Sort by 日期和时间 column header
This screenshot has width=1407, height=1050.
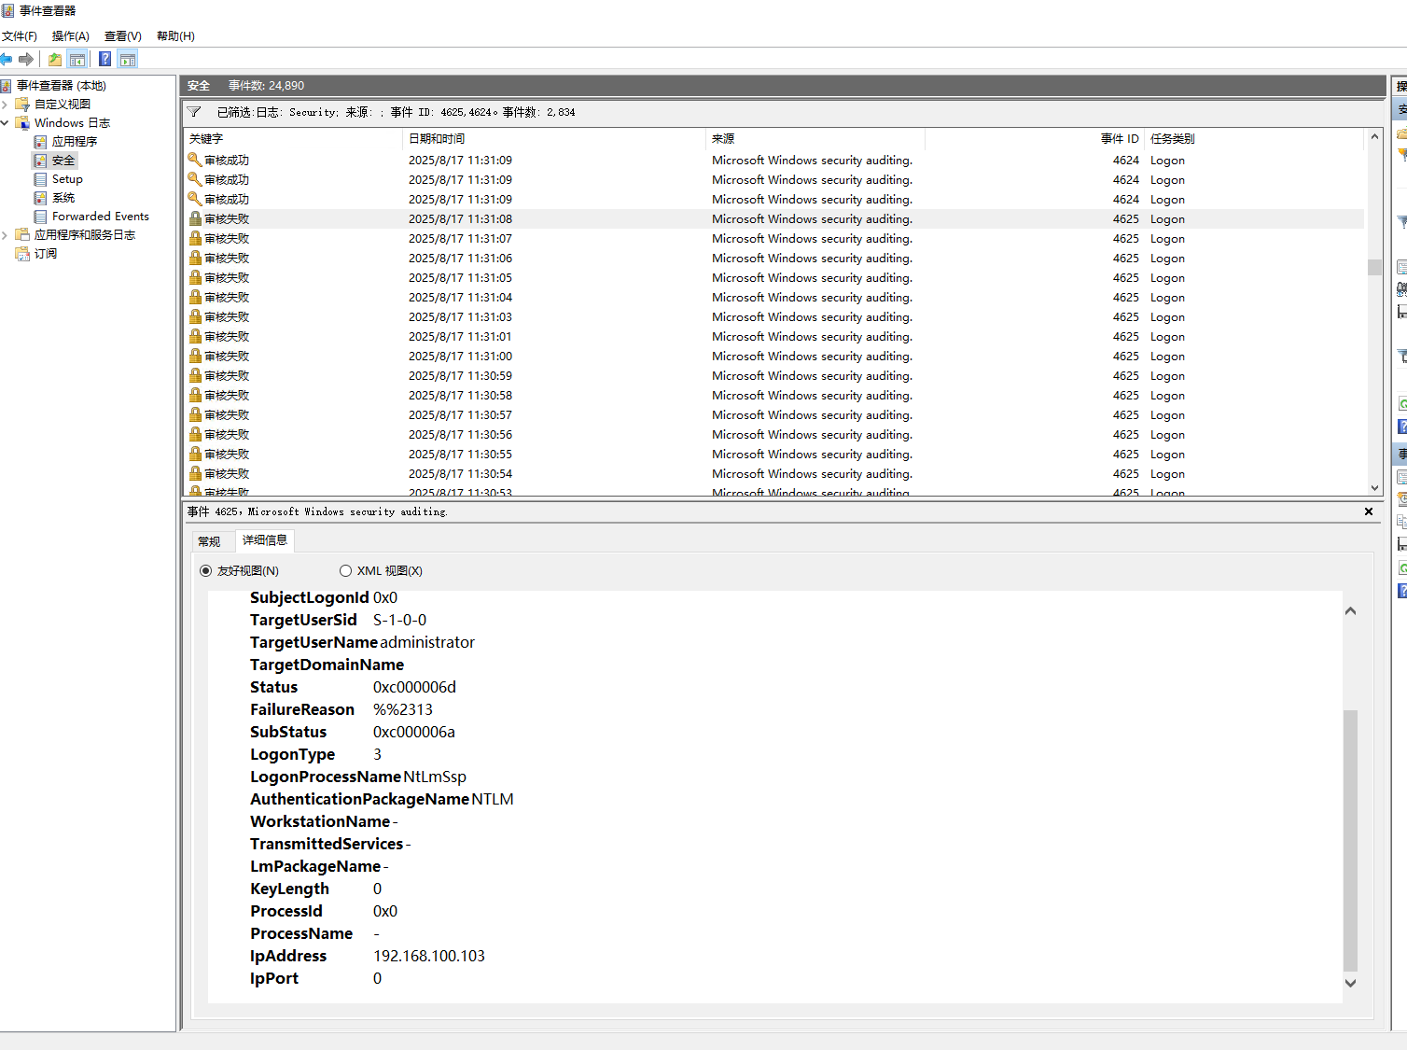tap(437, 139)
